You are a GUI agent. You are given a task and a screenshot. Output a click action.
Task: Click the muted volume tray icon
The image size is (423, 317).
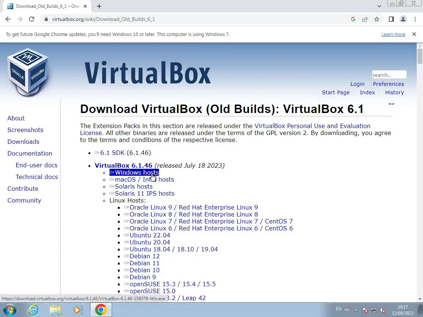point(382,310)
